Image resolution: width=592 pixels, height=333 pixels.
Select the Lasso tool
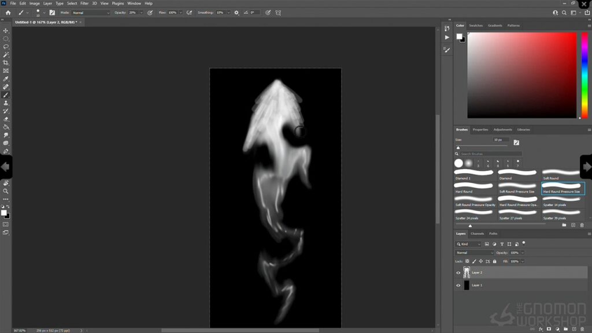point(6,47)
